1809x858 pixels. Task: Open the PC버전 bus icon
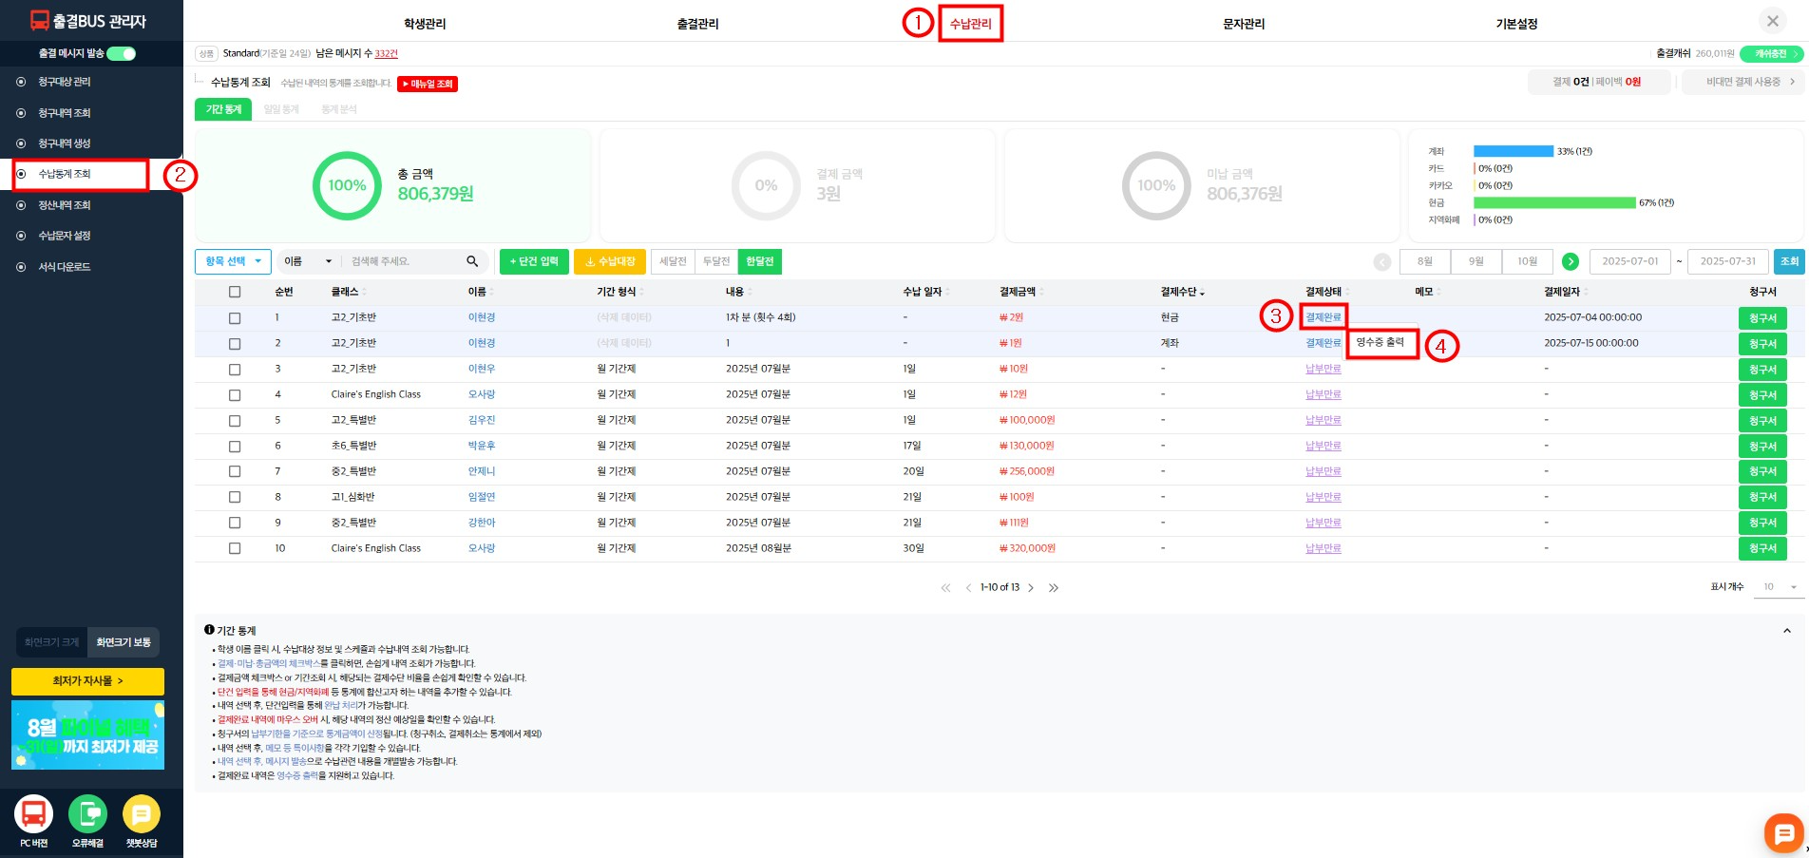(34, 814)
